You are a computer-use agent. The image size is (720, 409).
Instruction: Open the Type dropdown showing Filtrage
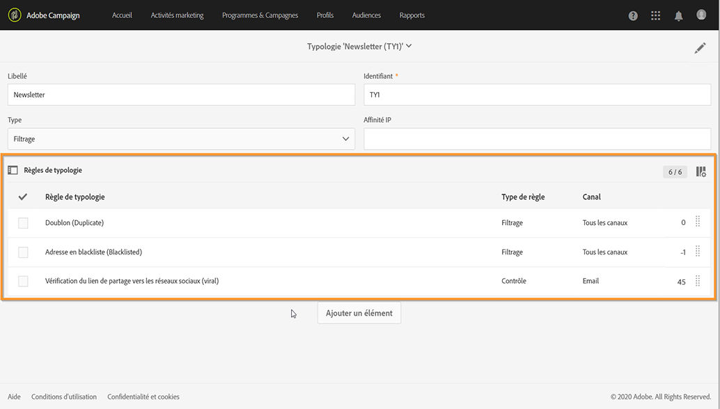click(x=181, y=139)
